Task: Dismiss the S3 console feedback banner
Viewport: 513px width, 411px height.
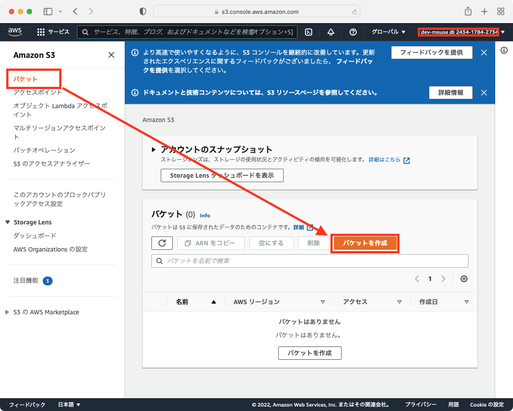Action: point(484,53)
